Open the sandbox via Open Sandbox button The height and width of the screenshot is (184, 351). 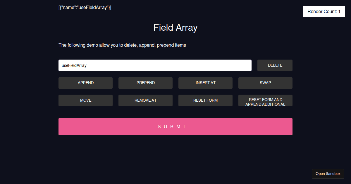[328, 173]
